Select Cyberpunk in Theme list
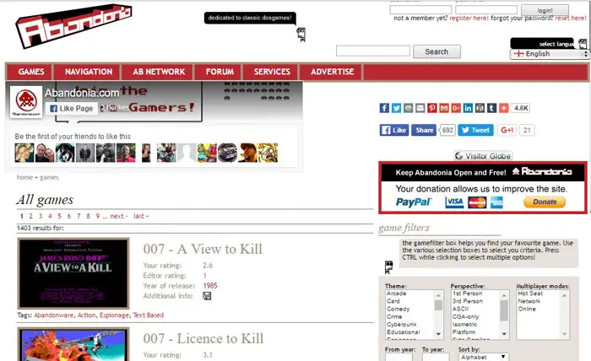Viewport: 591px width, 361px height. [x=402, y=324]
